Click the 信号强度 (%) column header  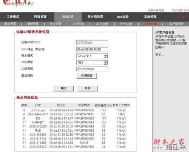pyautogui.click(x=103, y=105)
